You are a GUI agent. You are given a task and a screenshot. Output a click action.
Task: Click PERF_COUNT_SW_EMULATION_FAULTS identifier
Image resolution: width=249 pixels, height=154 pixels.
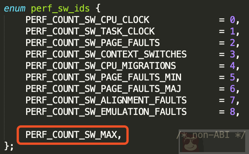[x=106, y=112]
